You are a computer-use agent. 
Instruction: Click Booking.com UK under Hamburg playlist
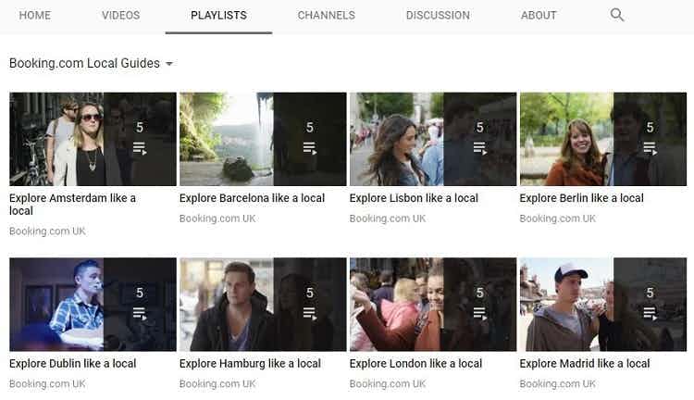217,383
